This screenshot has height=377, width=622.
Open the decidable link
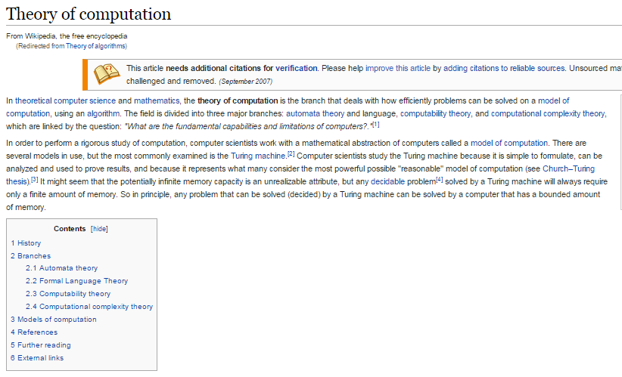tap(387, 182)
